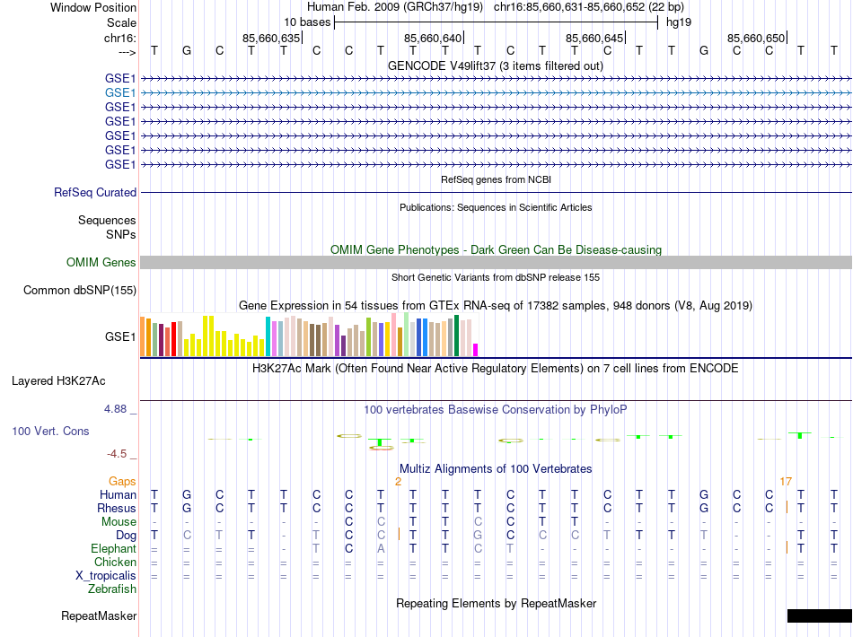Open the RefSeq Curated track label
The width and height of the screenshot is (853, 637).
pyautogui.click(x=95, y=192)
